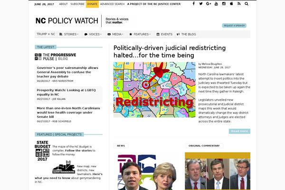Open the judicial redistricting headline
The image size is (285, 190).
(170, 51)
